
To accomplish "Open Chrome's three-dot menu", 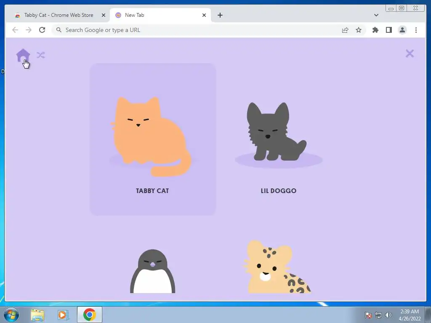I will [x=416, y=30].
